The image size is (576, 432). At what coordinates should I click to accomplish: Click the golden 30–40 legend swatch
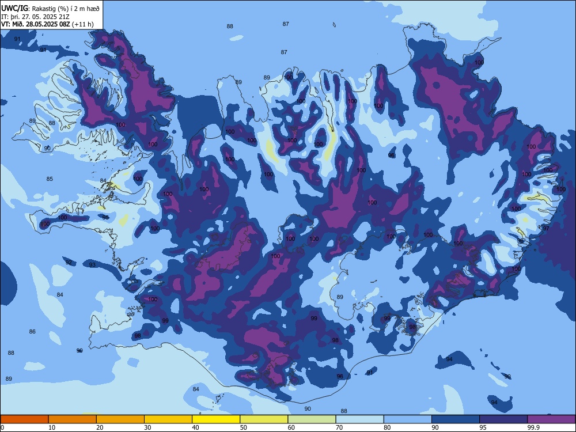tap(168, 419)
